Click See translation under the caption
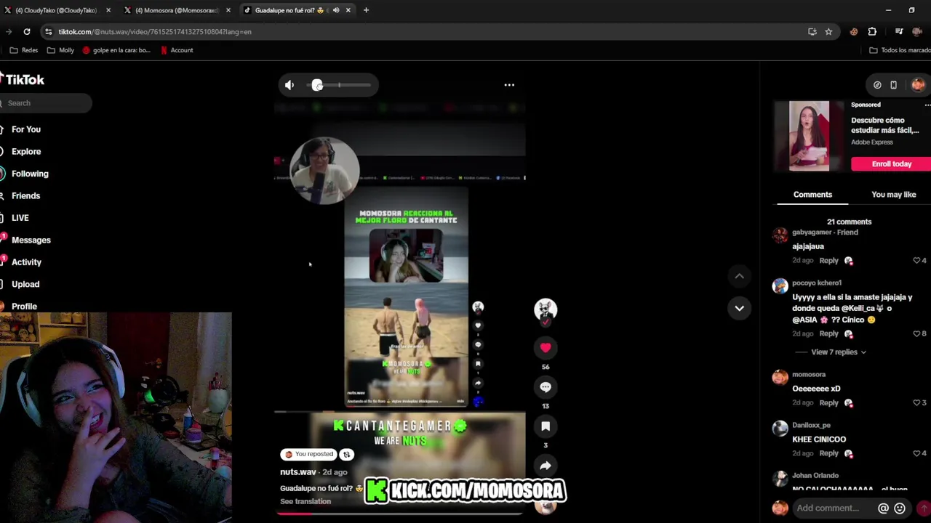This screenshot has width=931, height=523. click(x=305, y=502)
